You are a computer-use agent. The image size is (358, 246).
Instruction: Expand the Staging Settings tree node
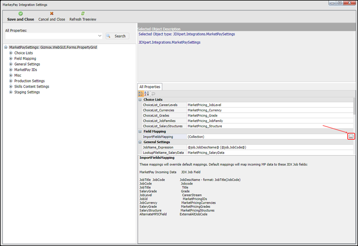click(x=11, y=92)
